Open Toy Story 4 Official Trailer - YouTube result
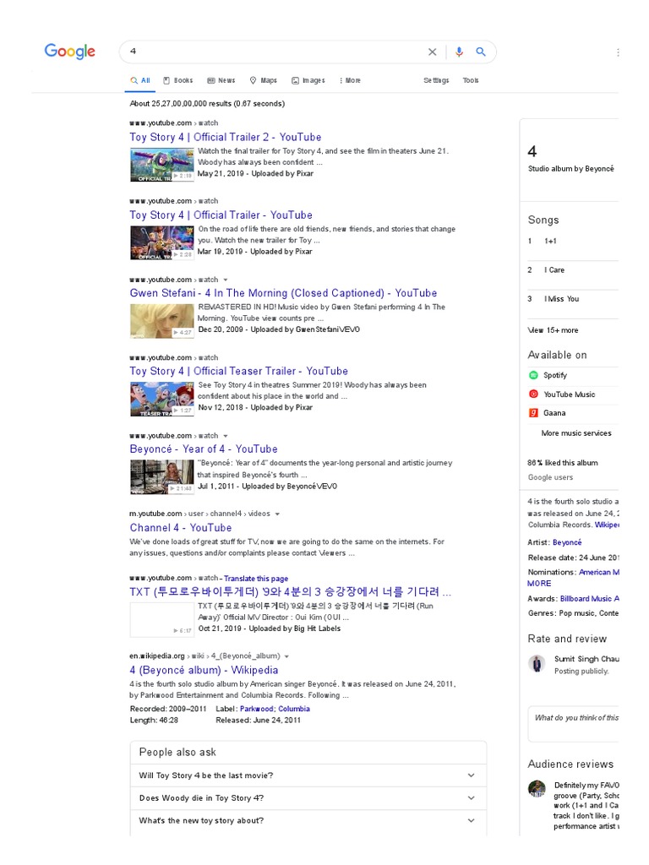This screenshot has width=649, height=865. click(221, 215)
